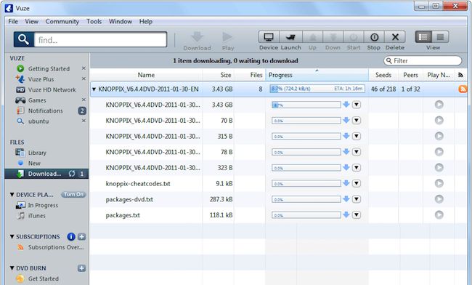Open priority dropdown for the 70 B file

(x=357, y=121)
